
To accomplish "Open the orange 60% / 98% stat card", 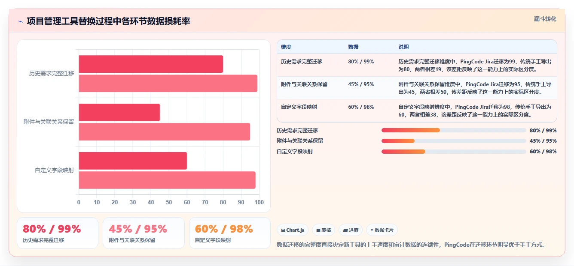I will (x=230, y=233).
